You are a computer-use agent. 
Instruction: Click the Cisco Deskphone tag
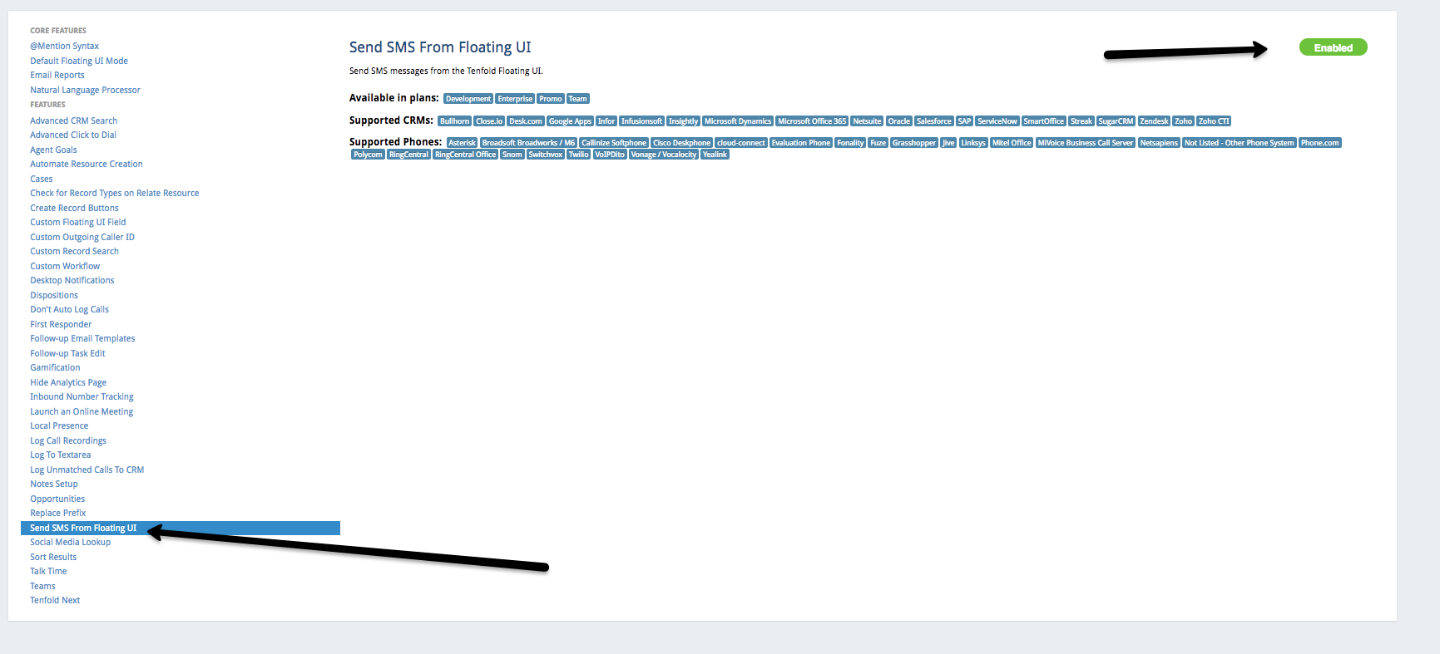coord(682,143)
